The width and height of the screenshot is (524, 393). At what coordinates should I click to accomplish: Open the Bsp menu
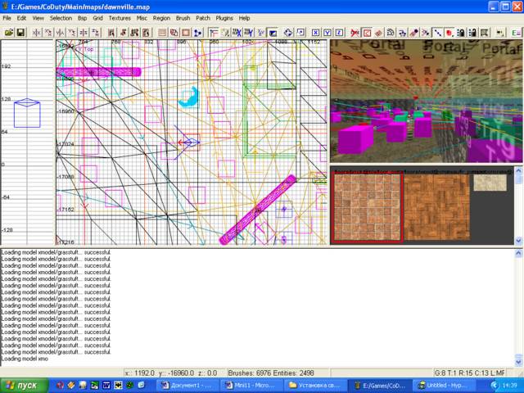[x=82, y=17]
